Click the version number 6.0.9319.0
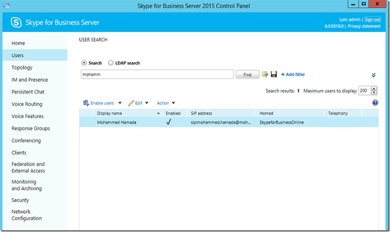Viewport: 390px width, 232px height. click(x=334, y=26)
